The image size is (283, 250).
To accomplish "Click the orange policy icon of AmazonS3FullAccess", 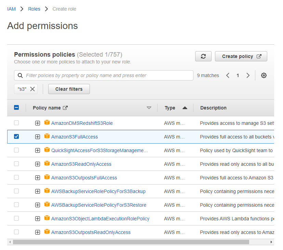I will click(47, 136).
